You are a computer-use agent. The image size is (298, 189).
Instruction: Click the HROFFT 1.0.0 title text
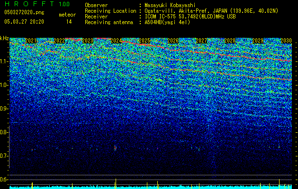coord(37,4)
